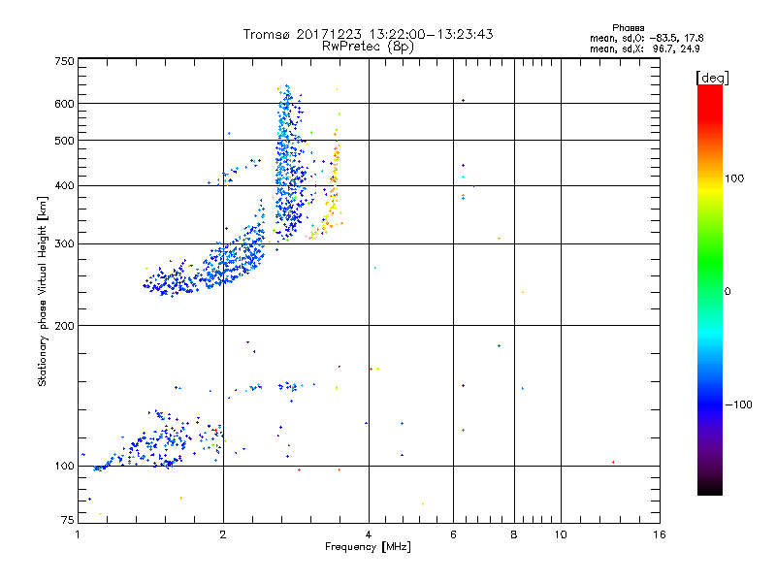Select the subtitle 'RwPretec (8p)'

pyautogui.click(x=368, y=47)
